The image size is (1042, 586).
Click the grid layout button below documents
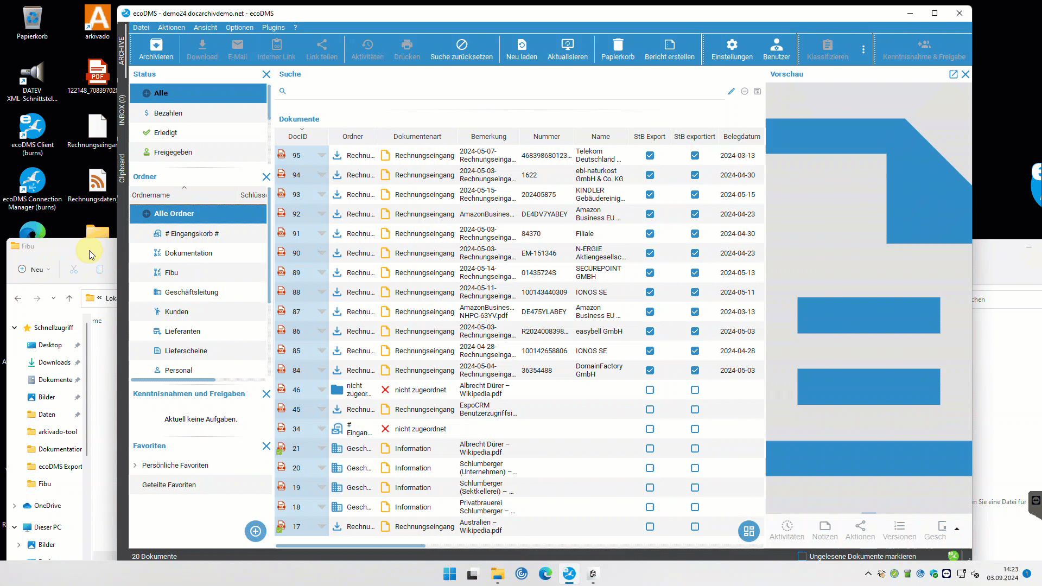click(x=749, y=531)
